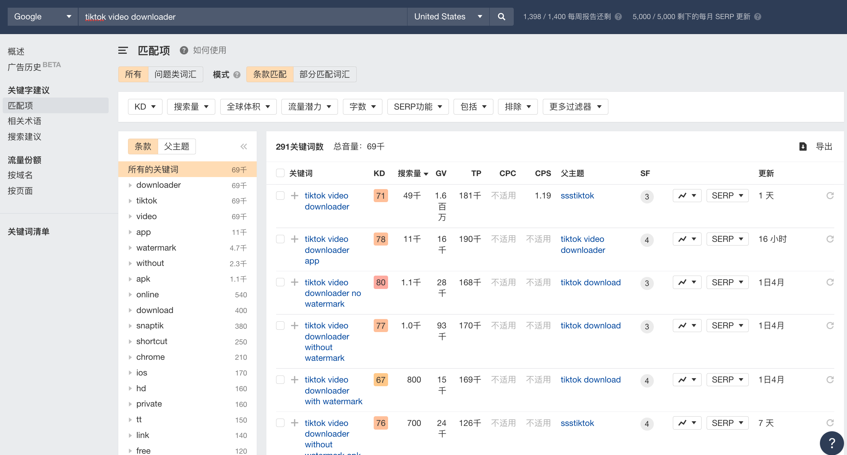Open the 排除 filter dropdown
The width and height of the screenshot is (847, 455).
click(518, 107)
